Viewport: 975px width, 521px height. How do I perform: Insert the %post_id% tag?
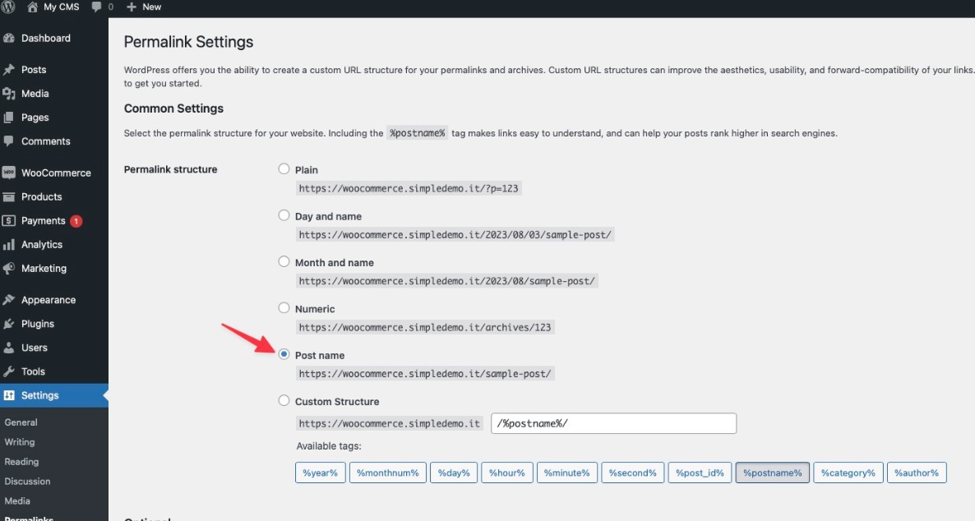(700, 473)
